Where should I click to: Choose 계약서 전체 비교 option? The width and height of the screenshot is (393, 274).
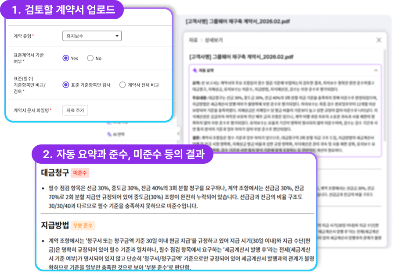pyautogui.click(x=123, y=85)
